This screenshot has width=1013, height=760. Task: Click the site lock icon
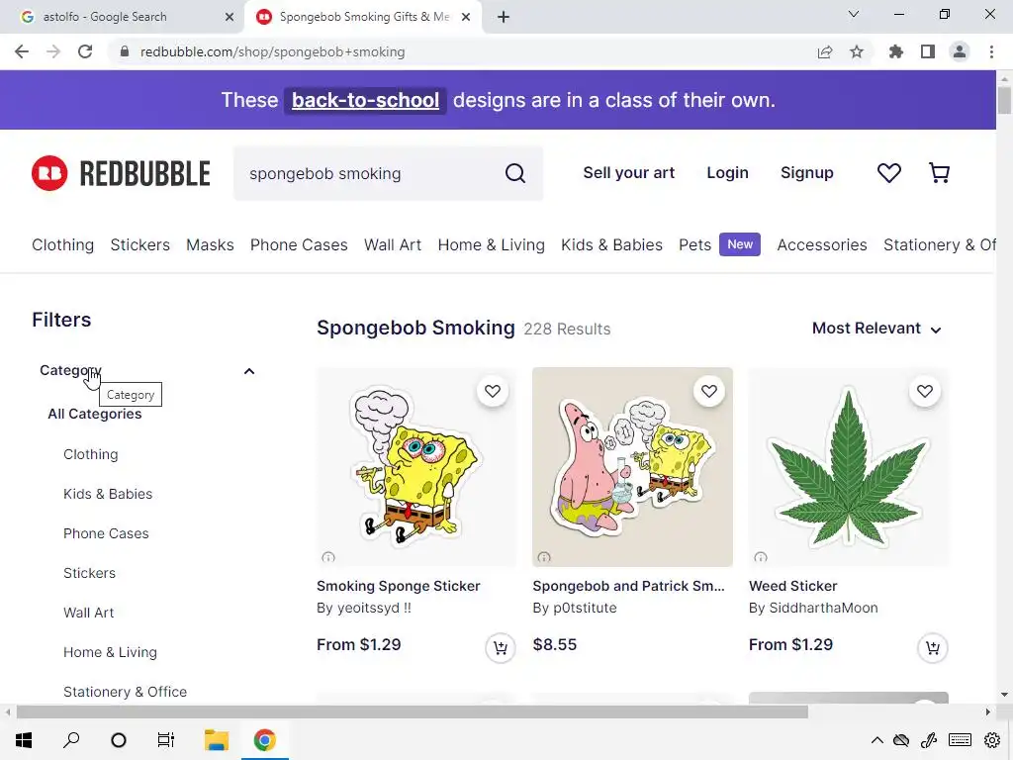(x=125, y=51)
